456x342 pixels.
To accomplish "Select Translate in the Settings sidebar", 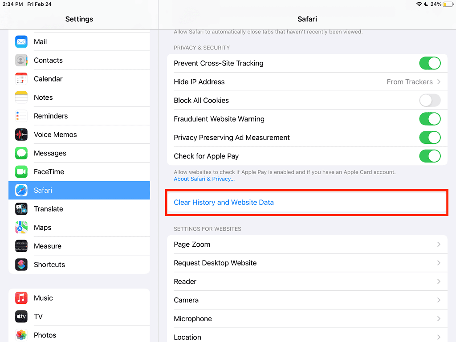I will (x=79, y=209).
